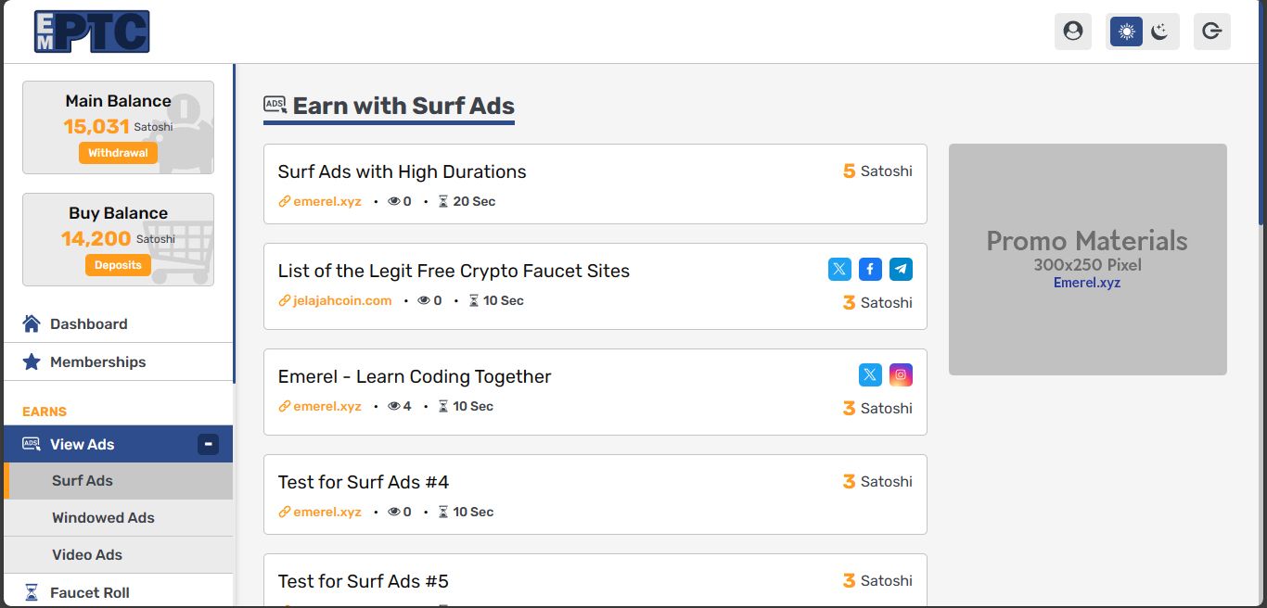Open jelajahcoin.com ad link

point(342,300)
